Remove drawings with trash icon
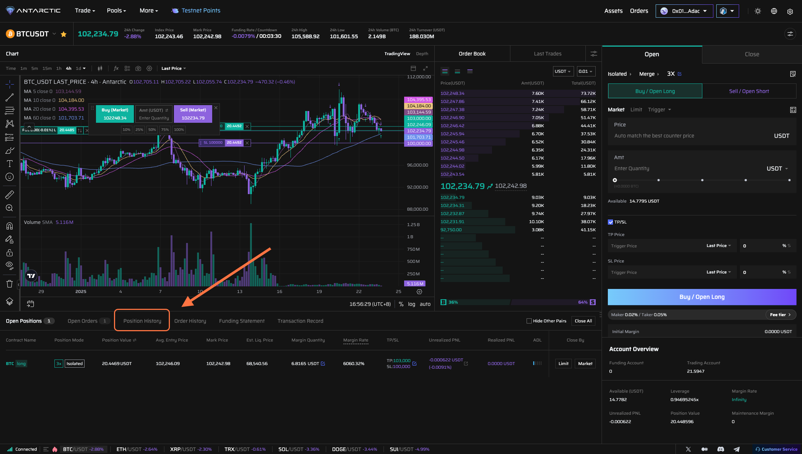Viewport: 802px width, 454px height. 10,284
